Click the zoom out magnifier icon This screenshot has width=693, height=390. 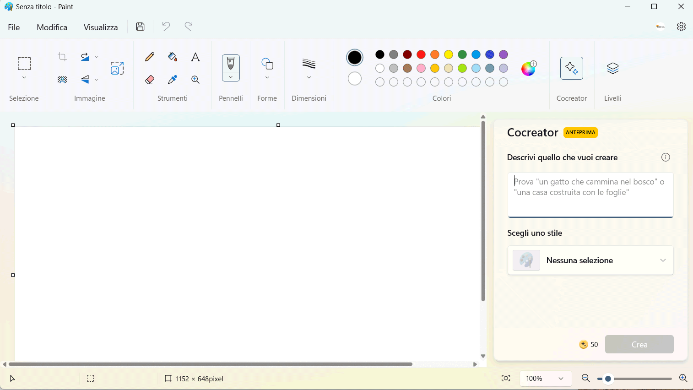click(585, 378)
